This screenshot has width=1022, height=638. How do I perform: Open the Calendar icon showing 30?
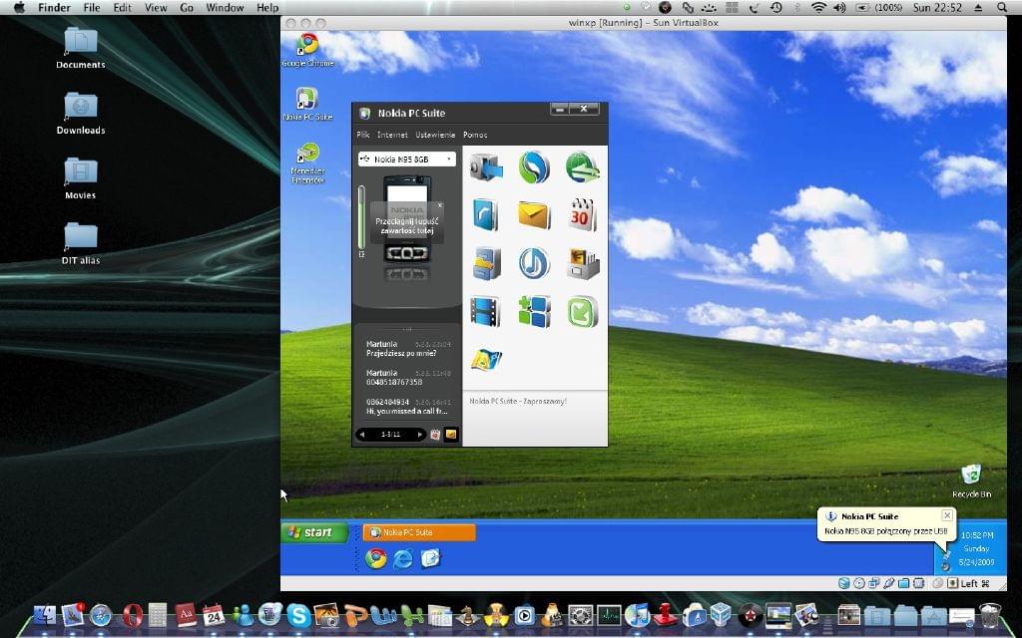(x=582, y=215)
